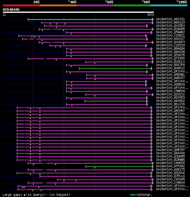Select the UniRef100_A8XMG2 label
190x197 pixels.
[170, 101]
